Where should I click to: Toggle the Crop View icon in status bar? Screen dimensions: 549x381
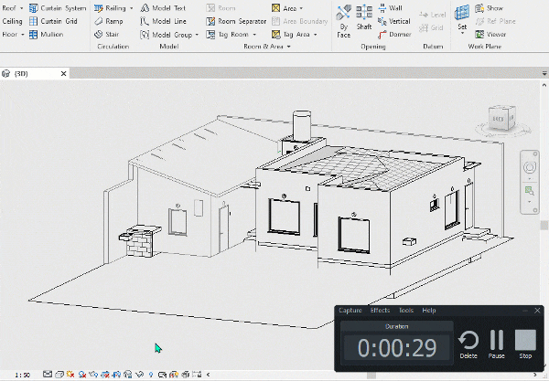(105, 375)
